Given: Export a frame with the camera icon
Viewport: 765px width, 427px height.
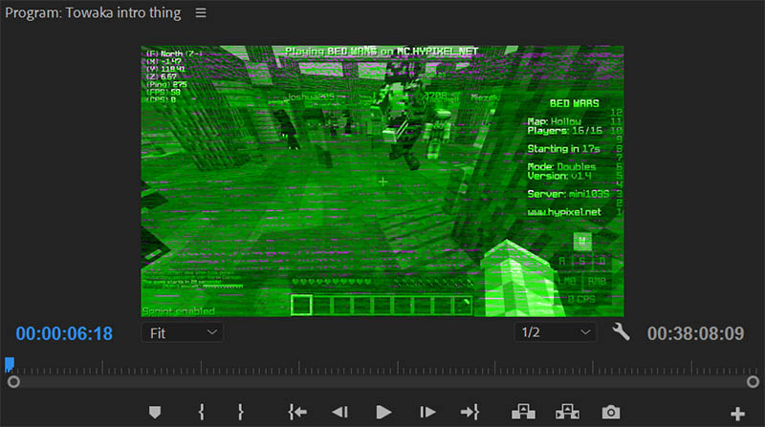Looking at the screenshot, I should pyautogui.click(x=611, y=413).
